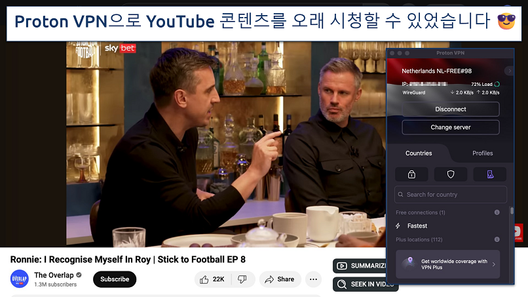The height and width of the screenshot is (297, 528).
Task: Click the 1.3M subscribers text
Action: [x=55, y=285]
